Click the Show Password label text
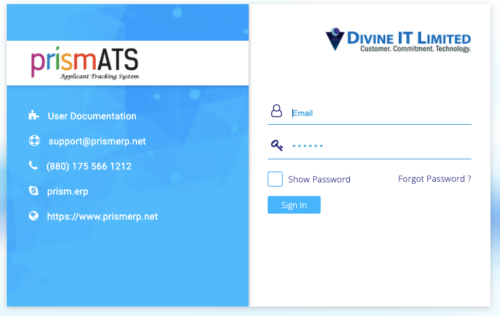The height and width of the screenshot is (316, 500). click(x=319, y=180)
